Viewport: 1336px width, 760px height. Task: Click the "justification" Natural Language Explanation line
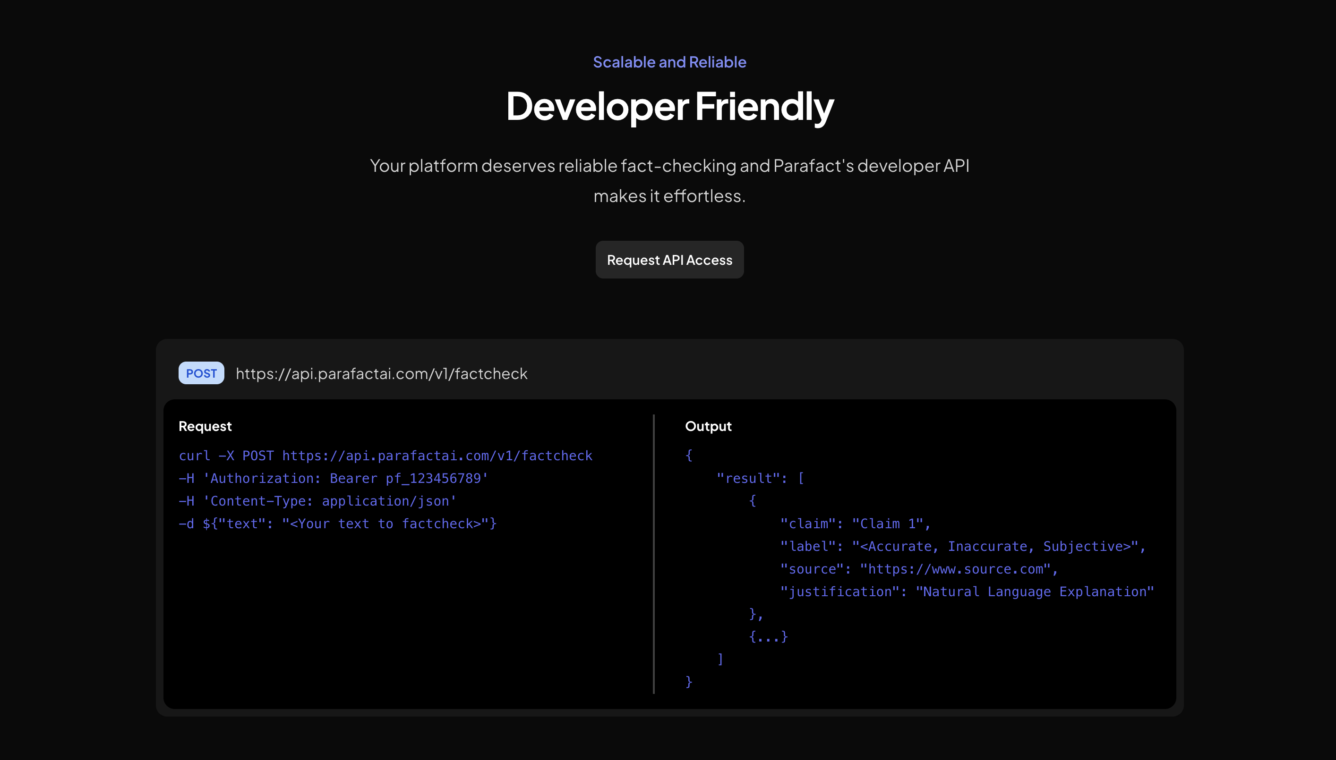[x=966, y=591]
